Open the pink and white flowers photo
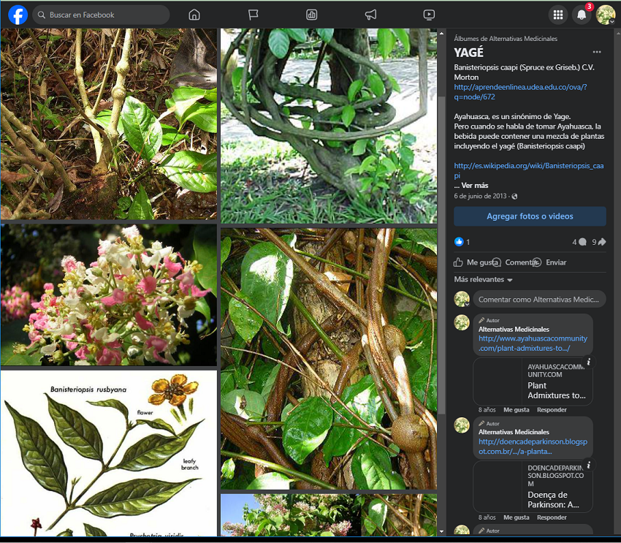 (109, 295)
